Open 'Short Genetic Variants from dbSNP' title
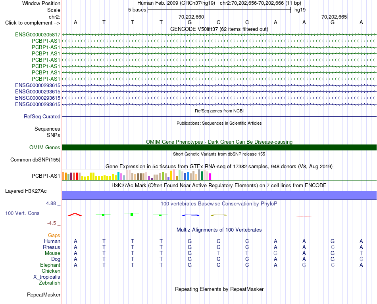377x304 pixels. (219, 154)
